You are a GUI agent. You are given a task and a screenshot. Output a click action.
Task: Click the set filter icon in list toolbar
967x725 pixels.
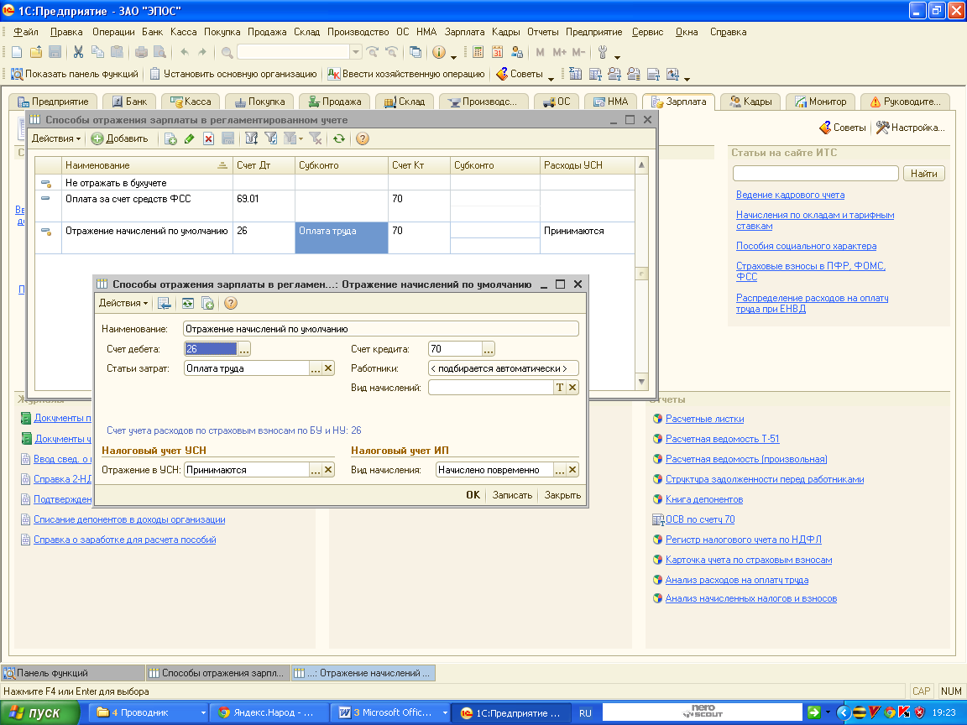tap(252, 138)
